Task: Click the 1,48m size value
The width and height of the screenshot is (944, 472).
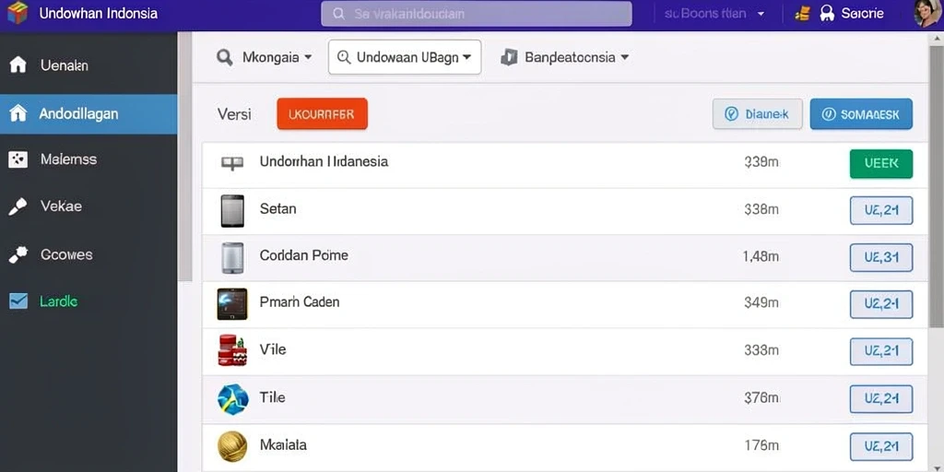Action: [x=761, y=256]
